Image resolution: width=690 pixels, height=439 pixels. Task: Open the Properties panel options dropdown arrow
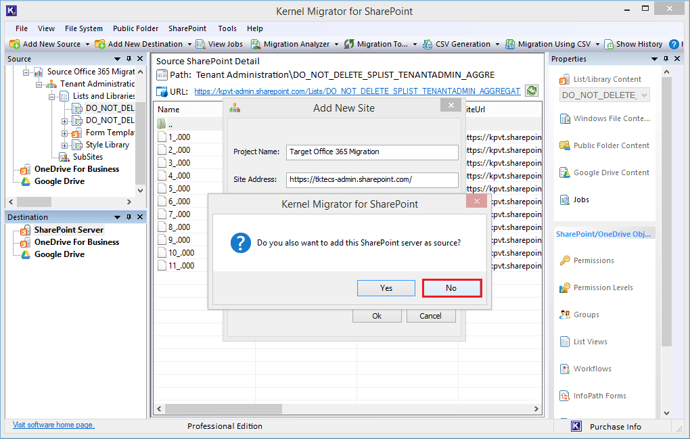tap(654, 58)
